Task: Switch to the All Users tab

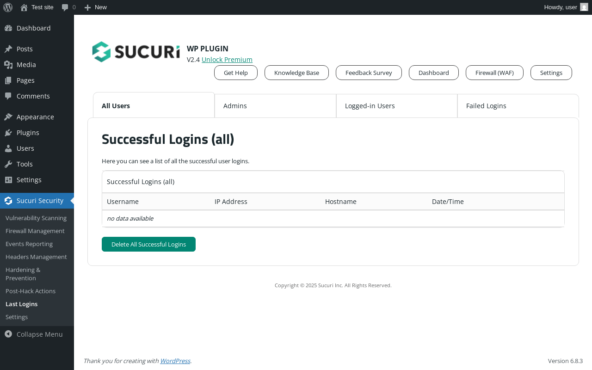Action: coord(154,105)
